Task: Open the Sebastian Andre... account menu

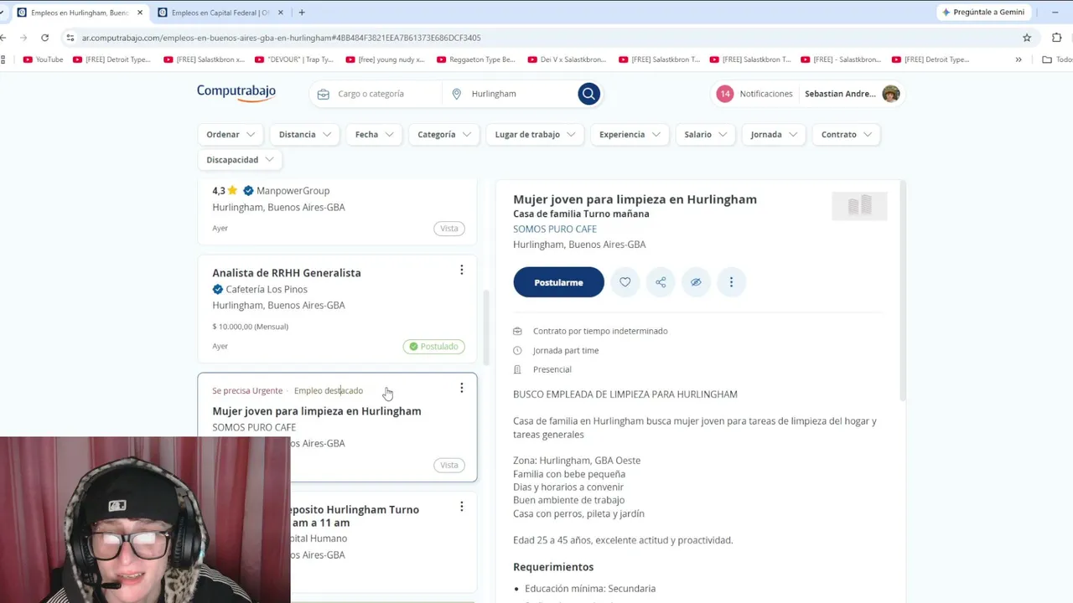Action: [x=840, y=94]
